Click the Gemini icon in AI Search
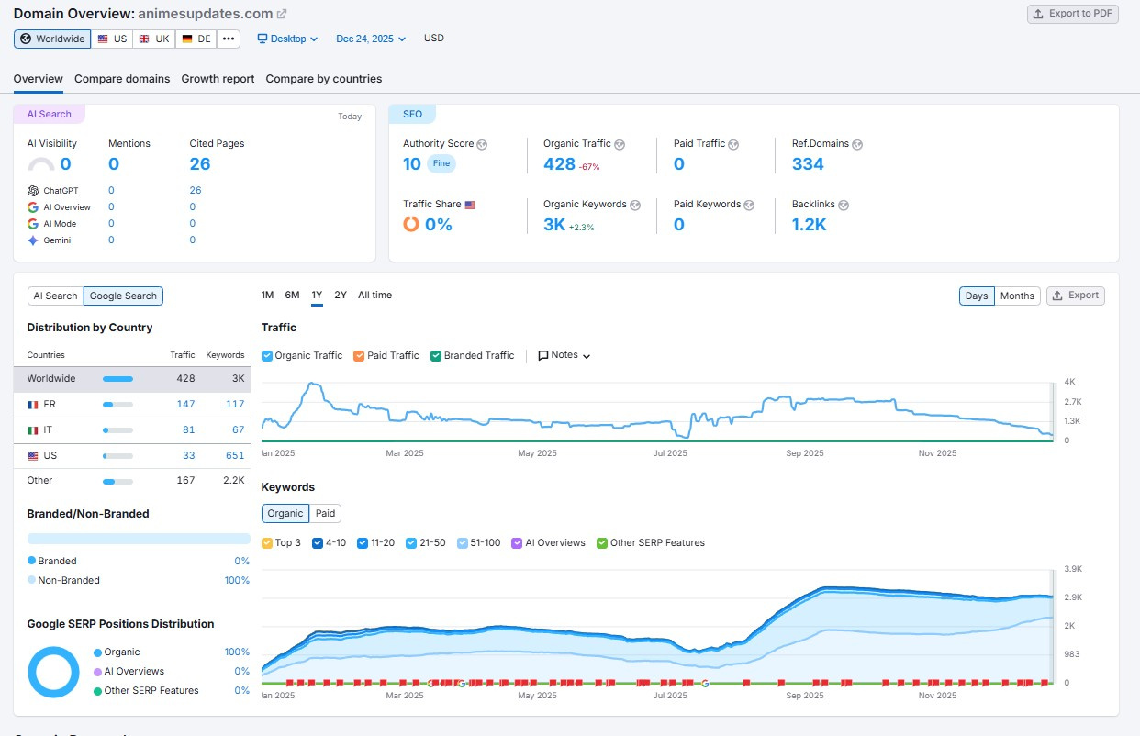Image resolution: width=1140 pixels, height=736 pixels. [x=33, y=240]
